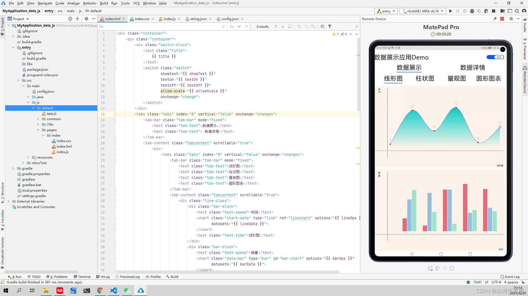Screen dimensions: 528x296
Task: Switch to the config.json editor tab
Action: tap(230, 19)
